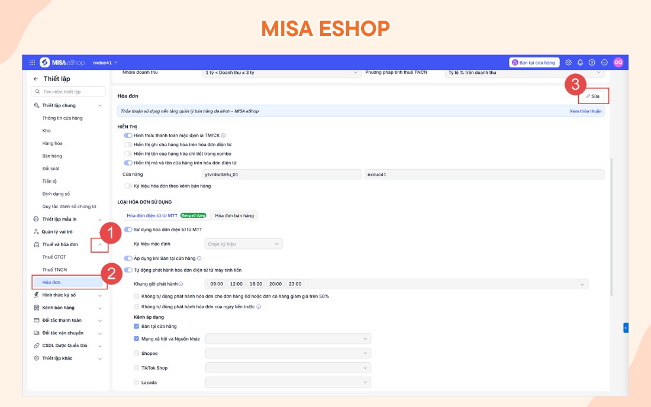Click Bán tại cửa hàng header button
The height and width of the screenshot is (407, 651).
click(x=534, y=62)
